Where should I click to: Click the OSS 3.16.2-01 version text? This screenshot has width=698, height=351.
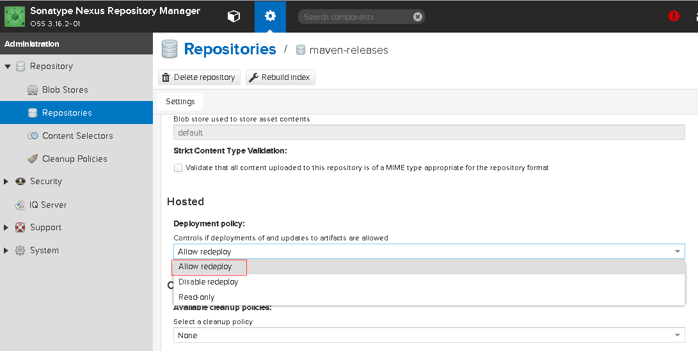(55, 24)
